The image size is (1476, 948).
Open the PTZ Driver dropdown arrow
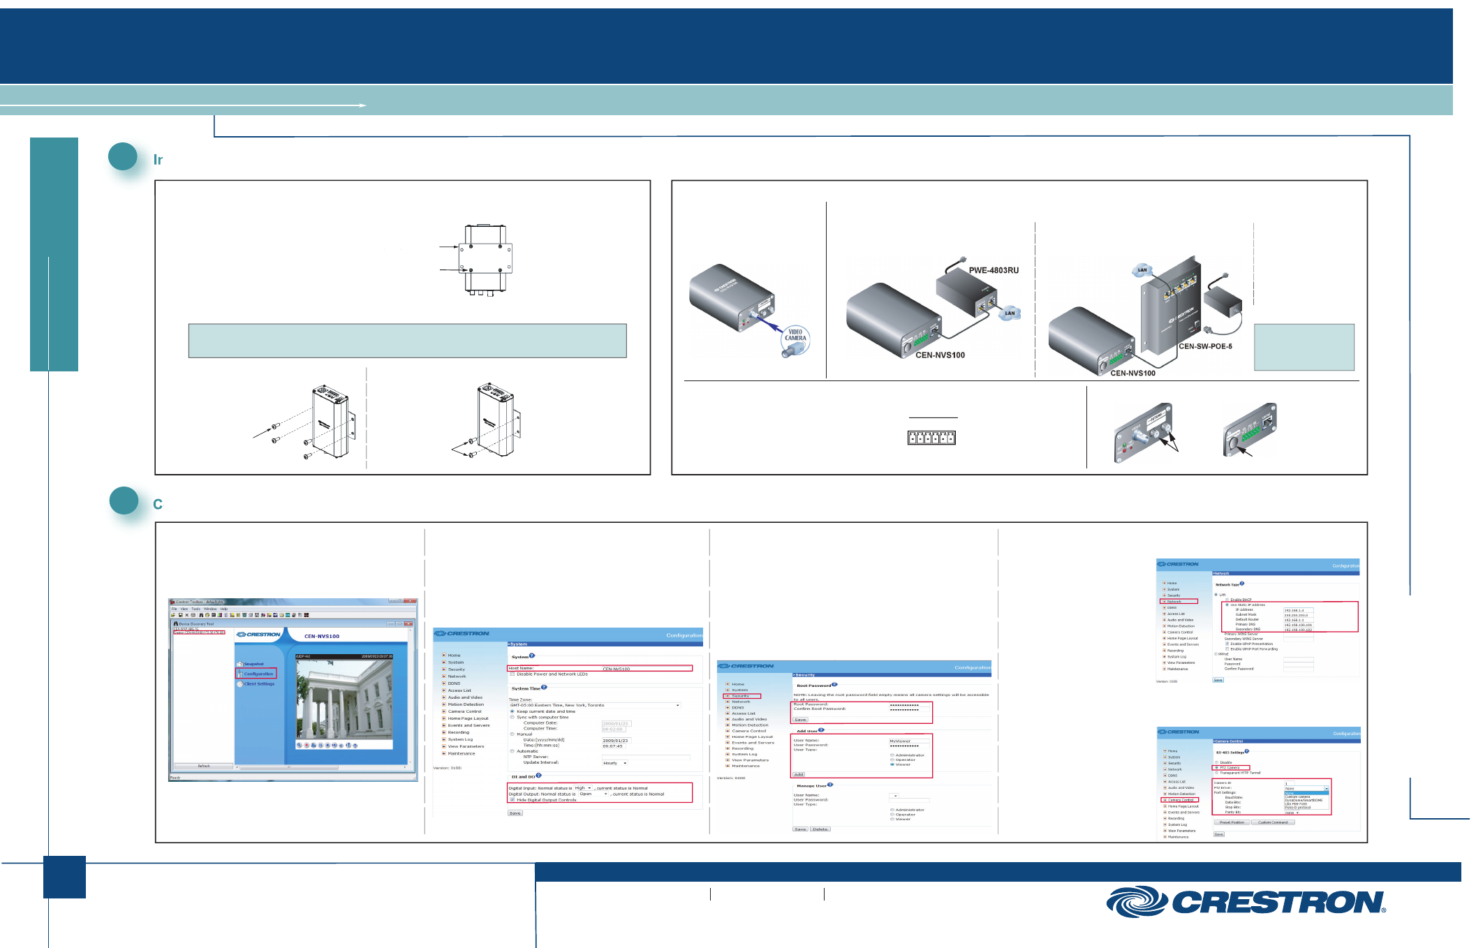(1327, 788)
